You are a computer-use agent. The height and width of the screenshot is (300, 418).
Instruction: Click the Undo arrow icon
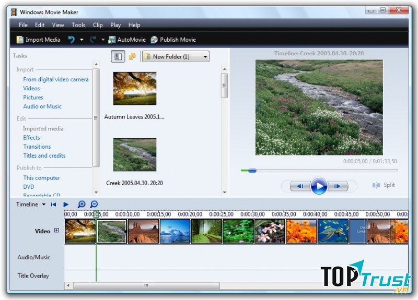pyautogui.click(x=71, y=40)
